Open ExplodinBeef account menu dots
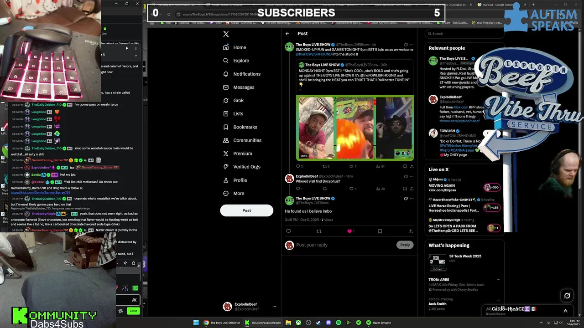 (274, 307)
